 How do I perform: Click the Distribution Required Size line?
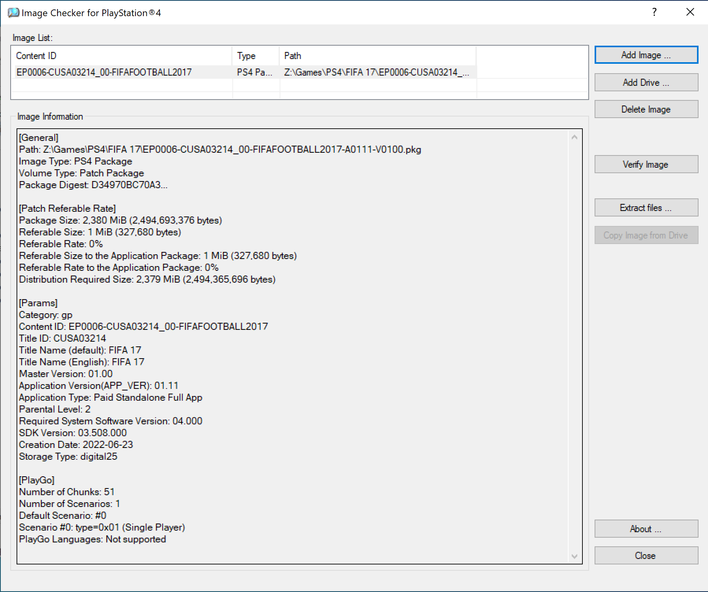(x=147, y=279)
